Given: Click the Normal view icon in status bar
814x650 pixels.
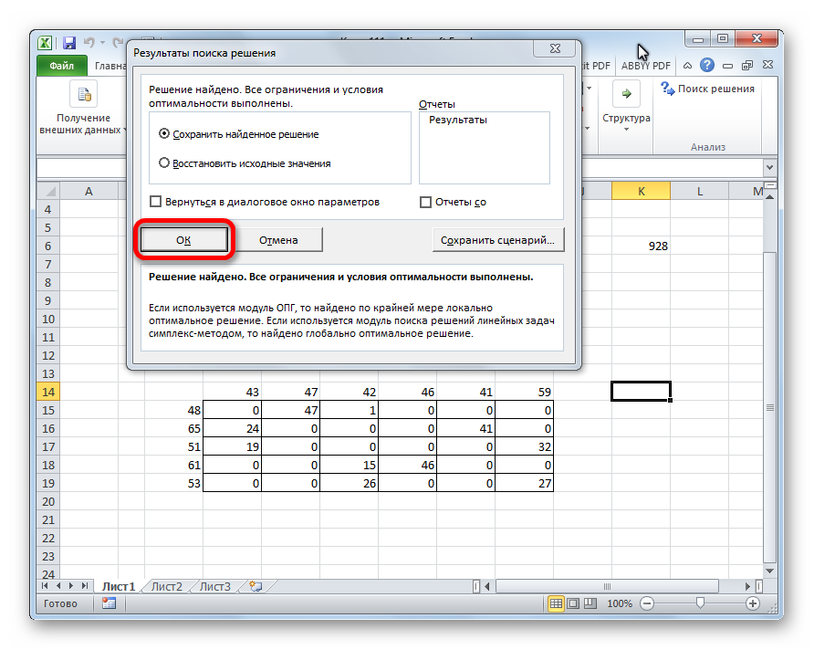Looking at the screenshot, I should click(x=556, y=603).
